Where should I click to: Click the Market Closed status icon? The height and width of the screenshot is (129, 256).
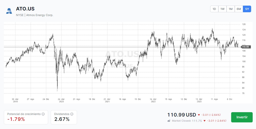(169, 121)
